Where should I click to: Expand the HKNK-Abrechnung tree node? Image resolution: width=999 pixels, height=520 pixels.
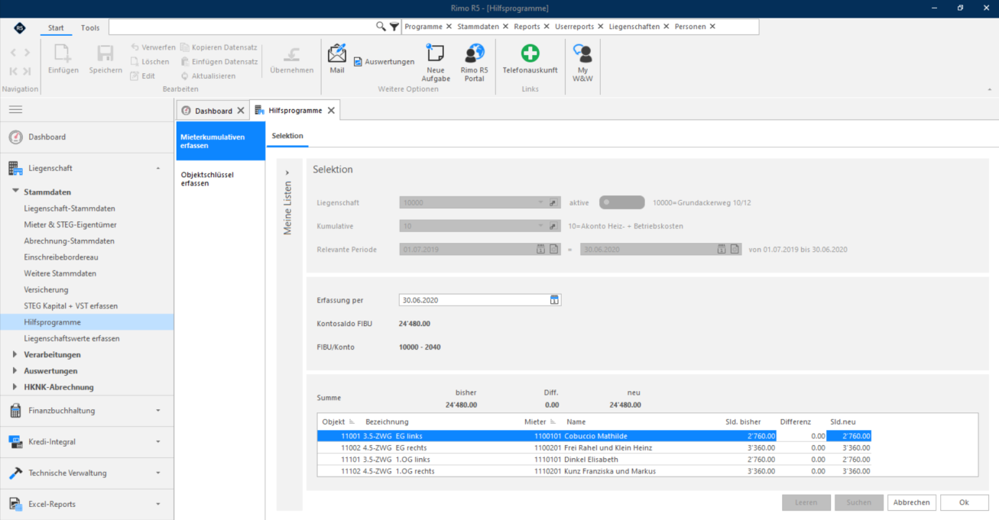16,387
